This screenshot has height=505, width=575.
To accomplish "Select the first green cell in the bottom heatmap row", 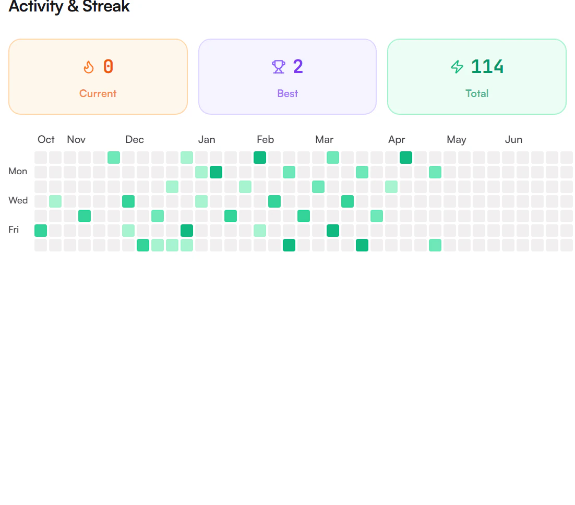I will (x=143, y=245).
